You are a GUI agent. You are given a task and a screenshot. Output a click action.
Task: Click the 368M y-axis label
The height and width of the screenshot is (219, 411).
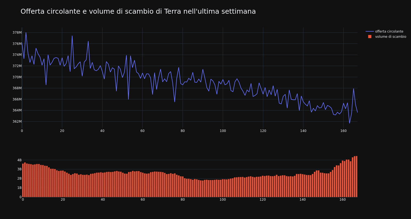(17, 88)
